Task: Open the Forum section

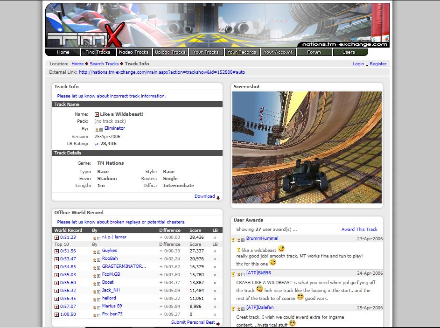Action: tap(314, 52)
